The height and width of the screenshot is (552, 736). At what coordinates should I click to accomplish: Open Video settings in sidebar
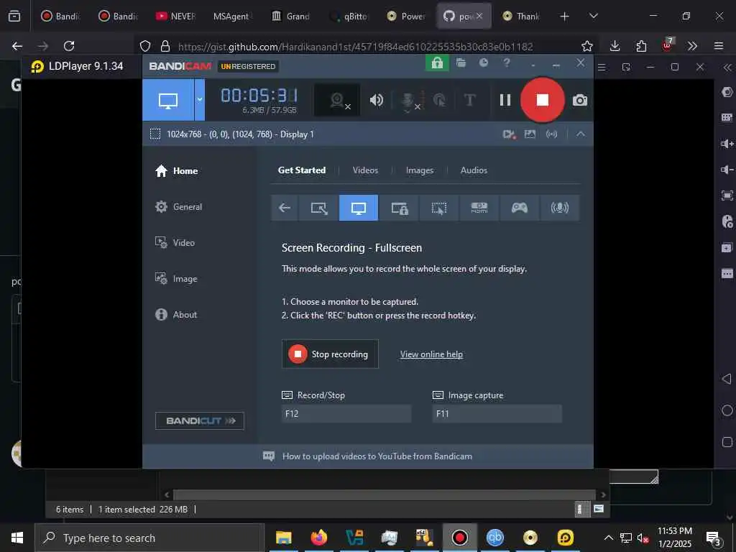(x=175, y=243)
